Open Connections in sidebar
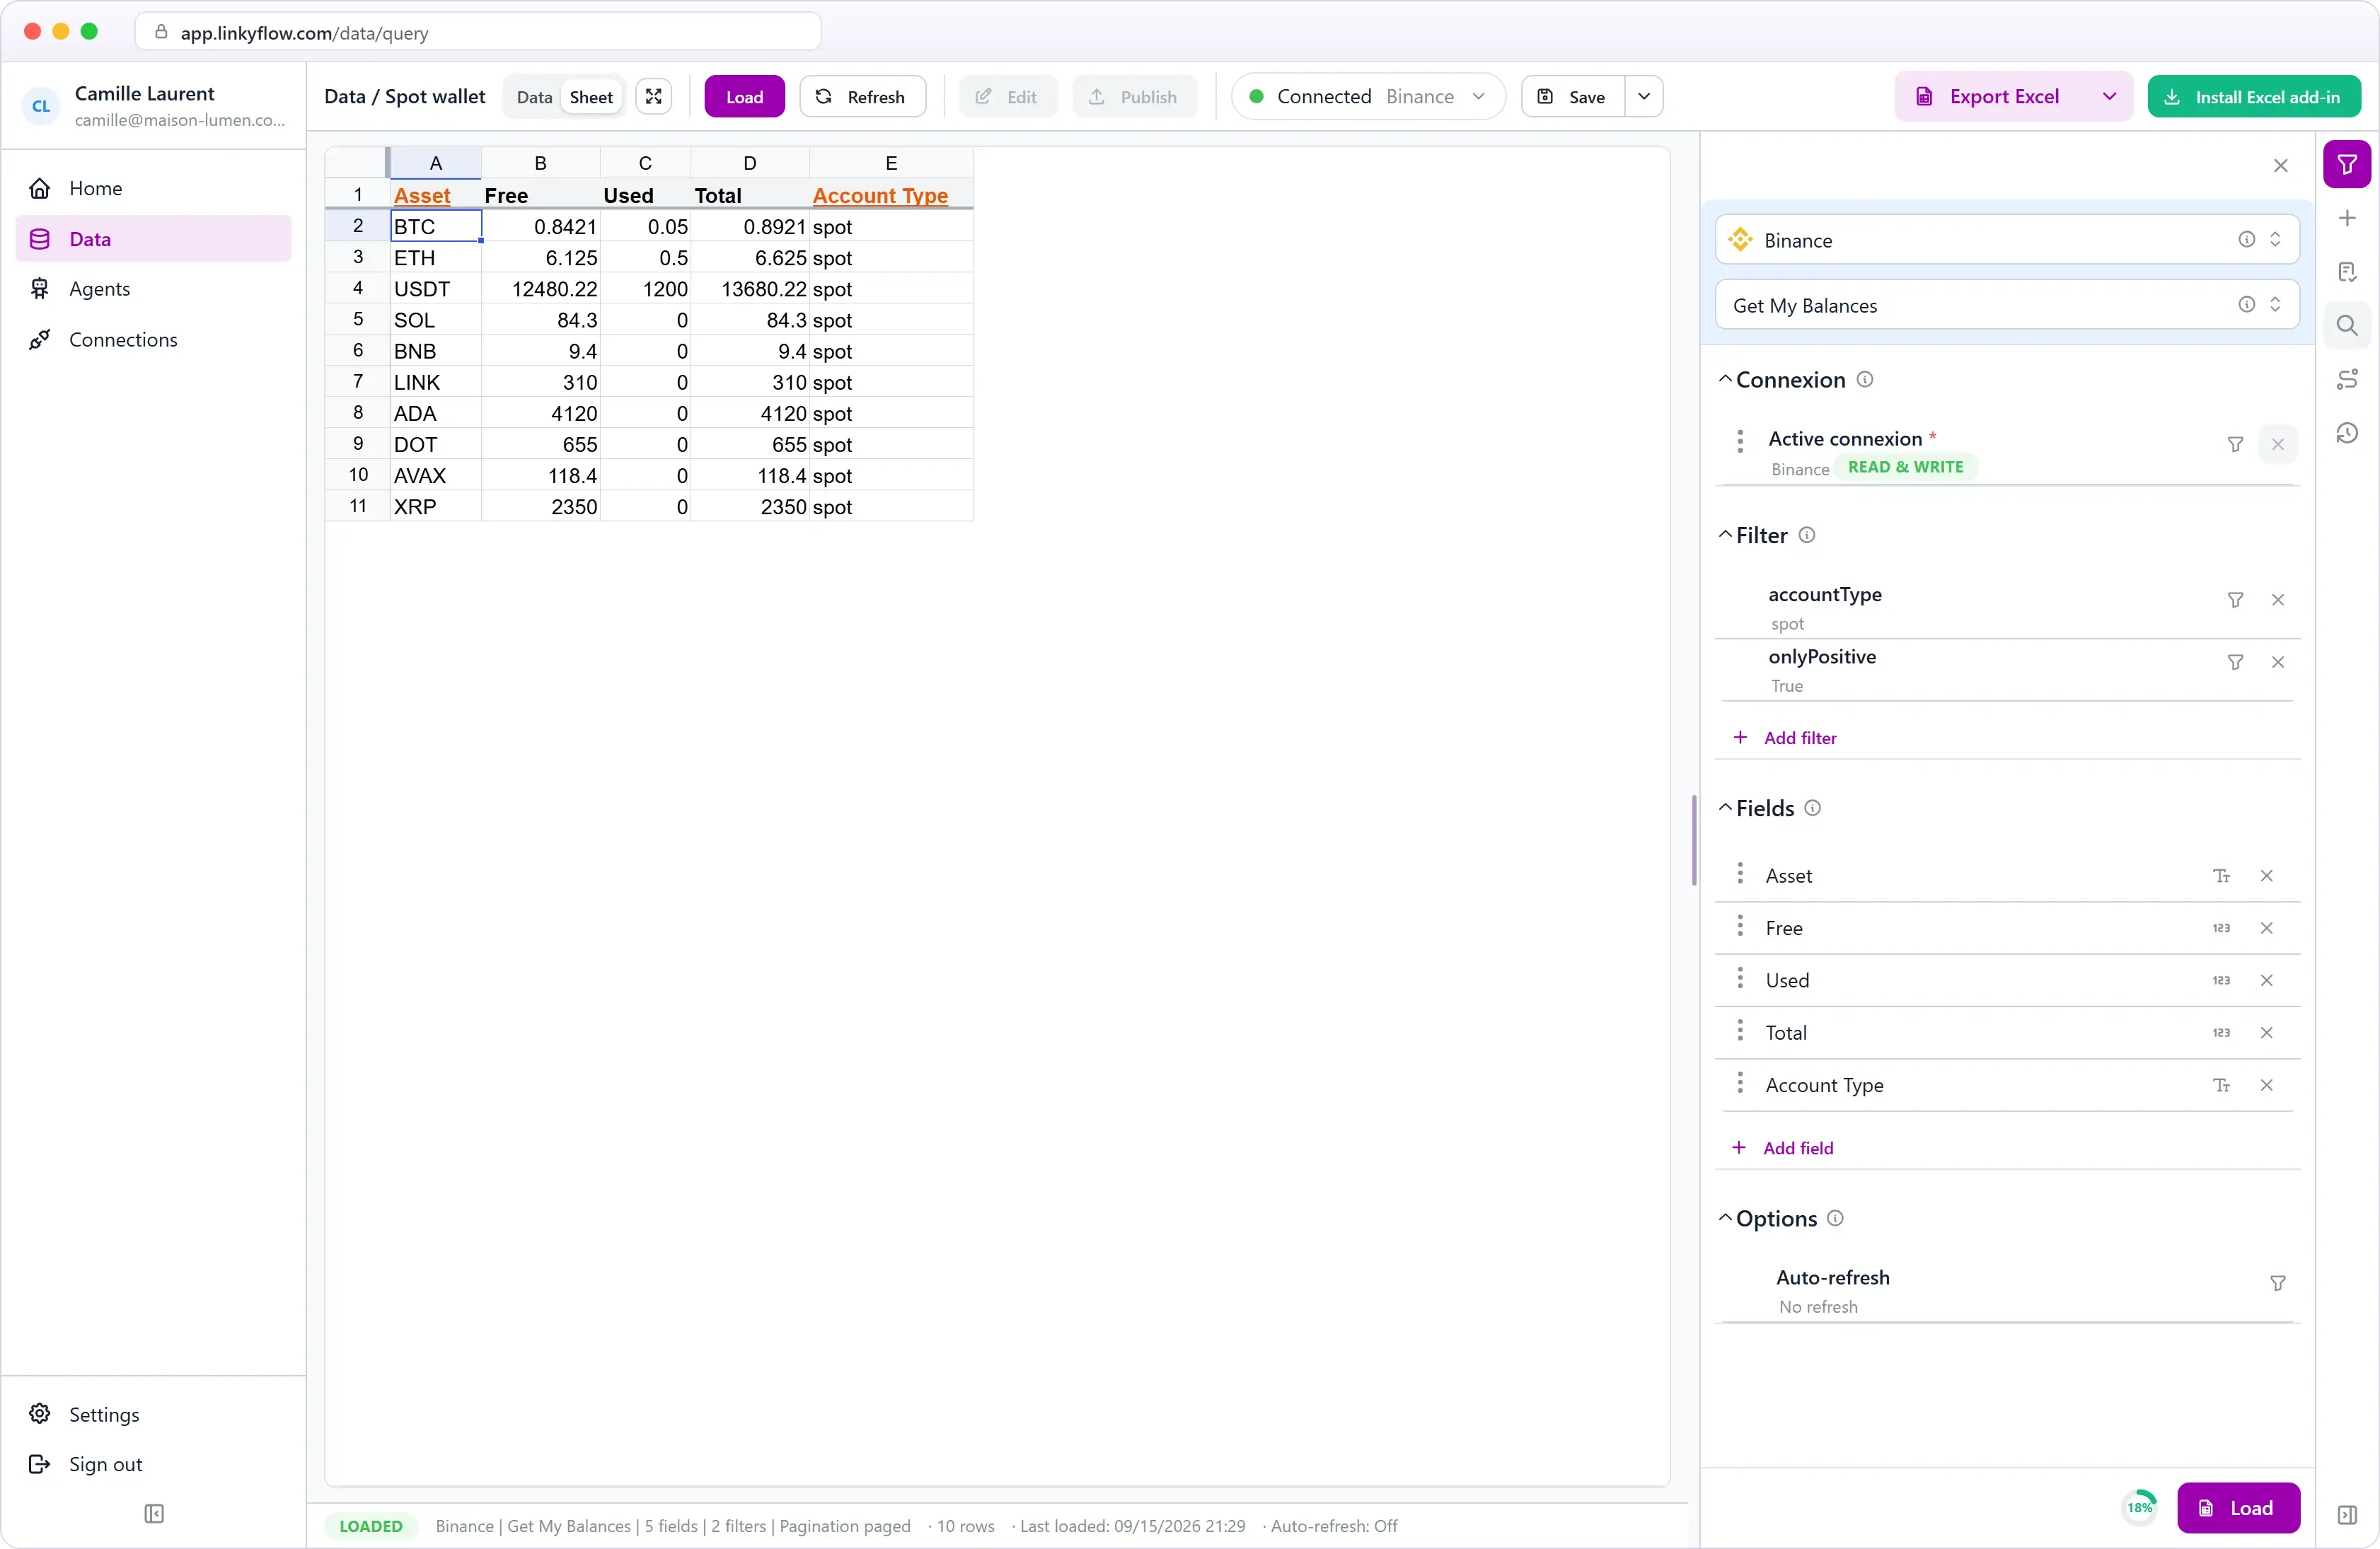This screenshot has width=2380, height=1549. pyautogui.click(x=153, y=340)
